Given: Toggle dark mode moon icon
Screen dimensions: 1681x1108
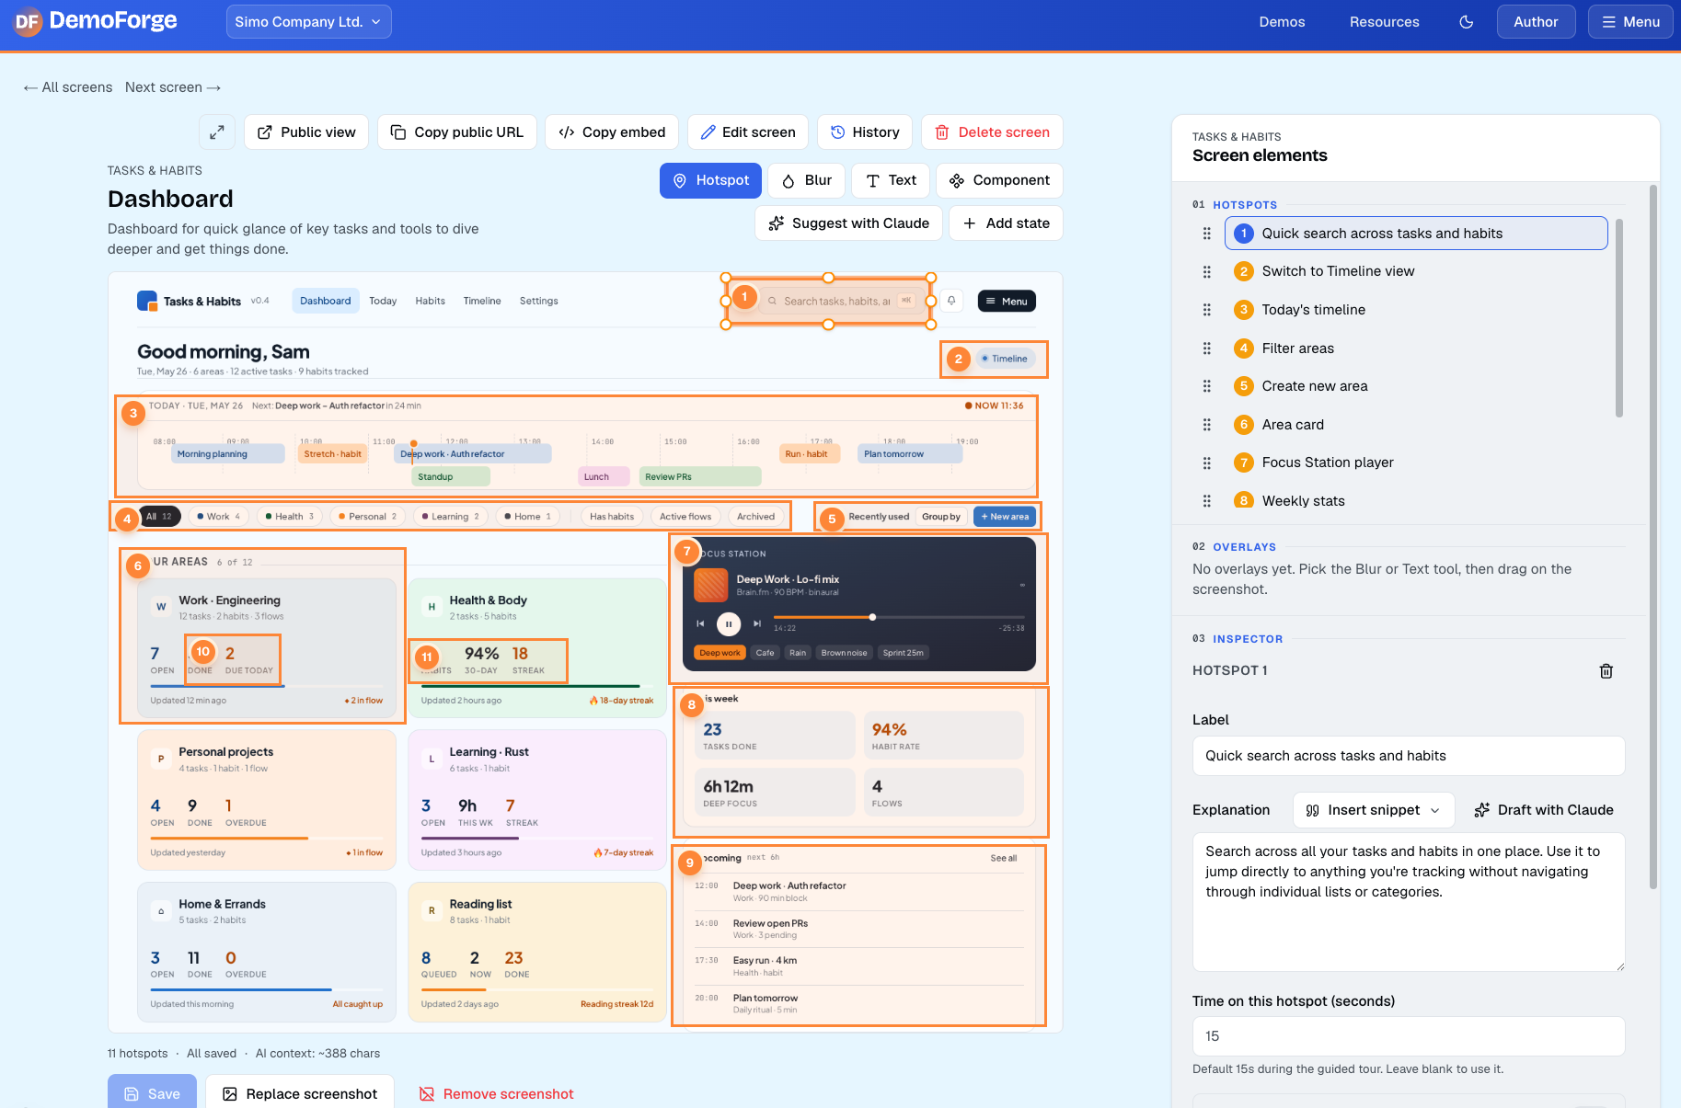Looking at the screenshot, I should click(x=1467, y=22).
